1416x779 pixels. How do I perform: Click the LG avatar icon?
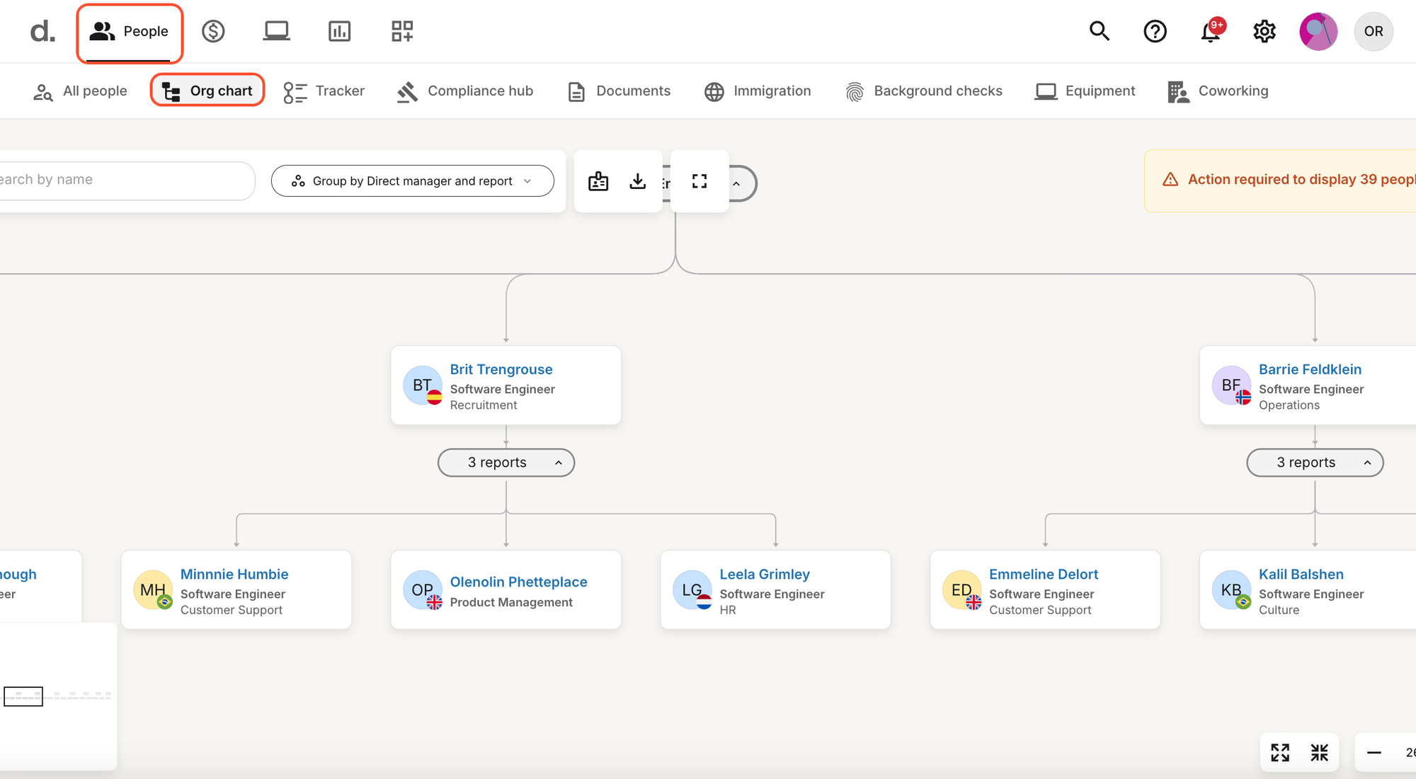(692, 590)
